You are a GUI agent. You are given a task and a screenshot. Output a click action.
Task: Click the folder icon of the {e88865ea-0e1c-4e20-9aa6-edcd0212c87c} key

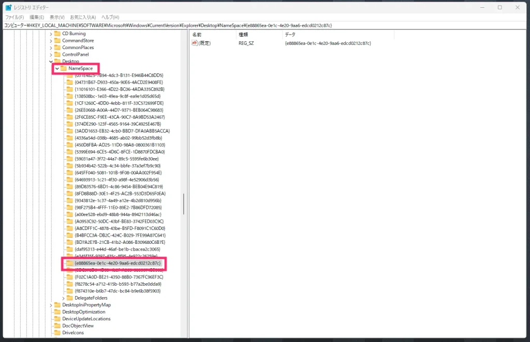point(69,263)
